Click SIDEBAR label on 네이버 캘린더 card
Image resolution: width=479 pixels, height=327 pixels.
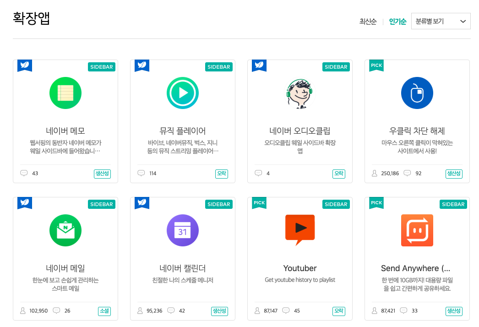[219, 204]
